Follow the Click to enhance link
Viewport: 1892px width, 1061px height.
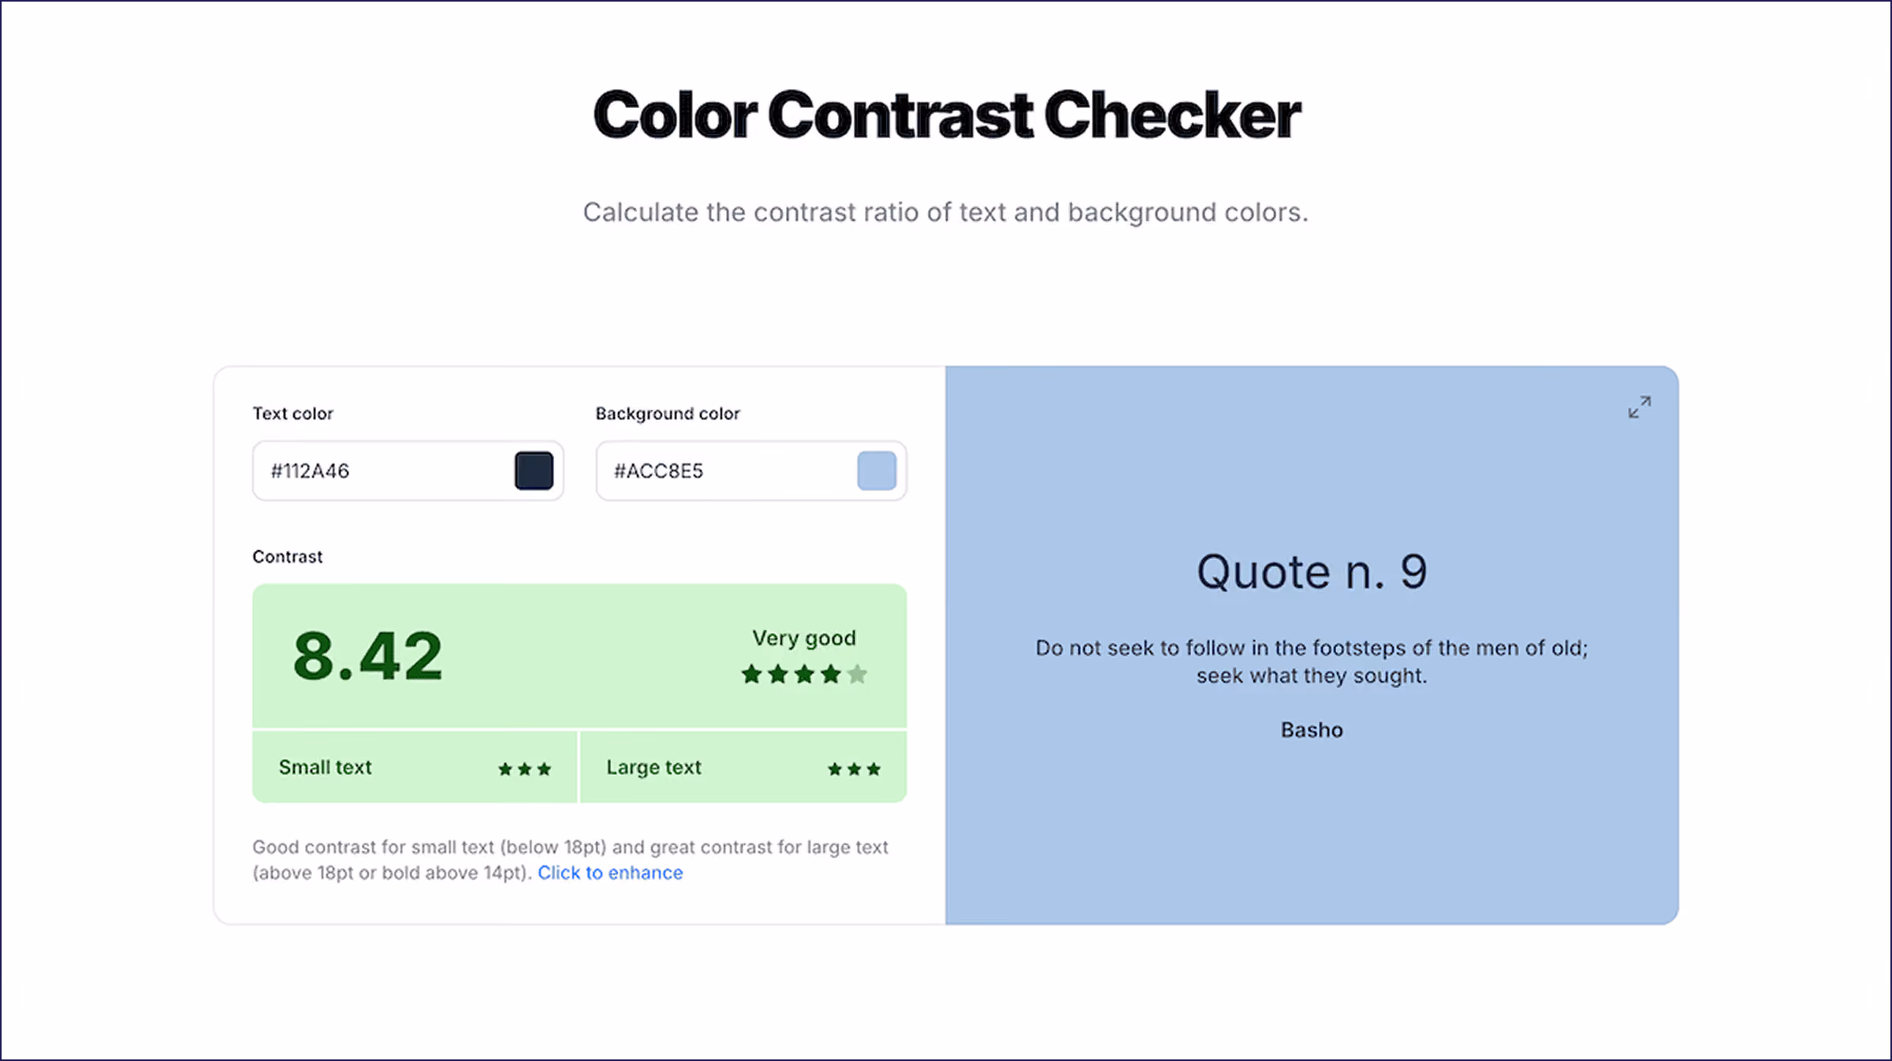[x=610, y=873]
